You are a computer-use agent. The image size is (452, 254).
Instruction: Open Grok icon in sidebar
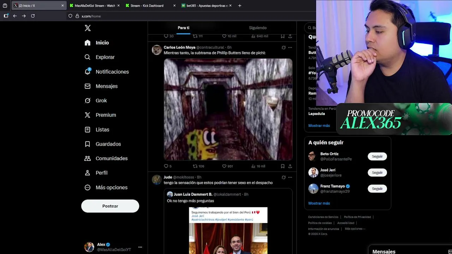(88, 101)
